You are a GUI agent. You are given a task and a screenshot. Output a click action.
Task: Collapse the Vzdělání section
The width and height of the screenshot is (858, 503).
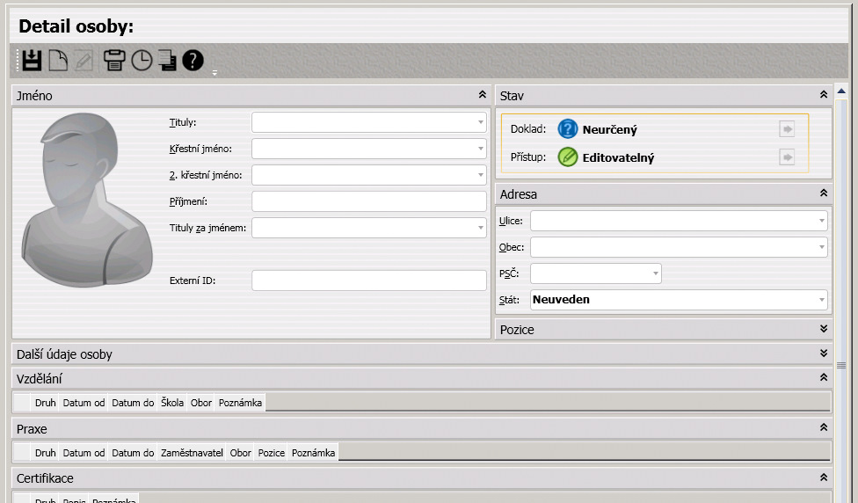(x=824, y=378)
